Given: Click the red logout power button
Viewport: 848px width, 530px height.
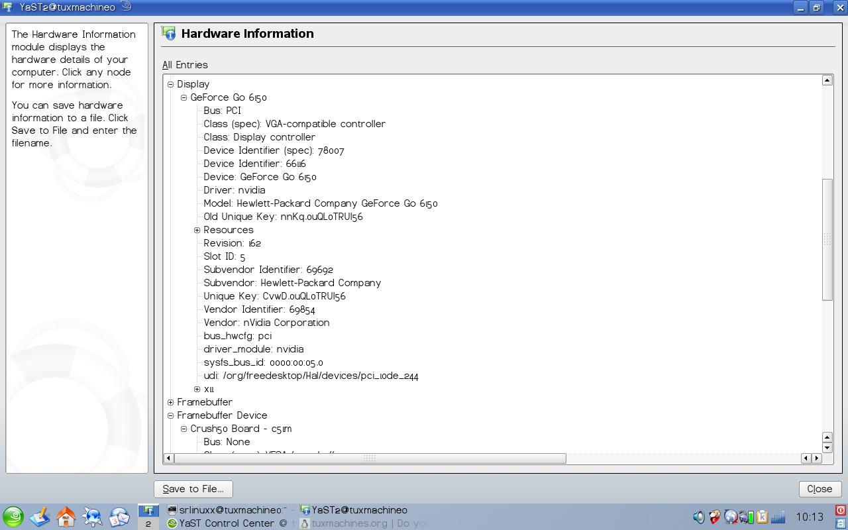Looking at the screenshot, I should [841, 510].
